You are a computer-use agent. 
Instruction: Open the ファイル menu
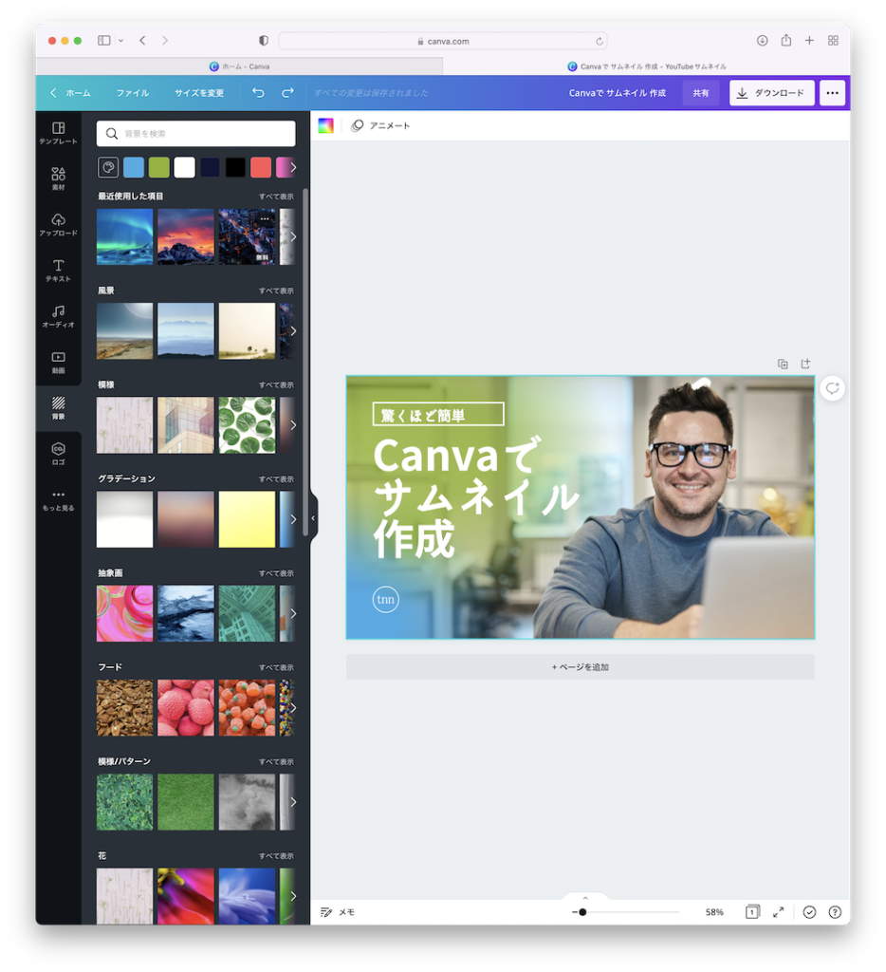click(133, 93)
